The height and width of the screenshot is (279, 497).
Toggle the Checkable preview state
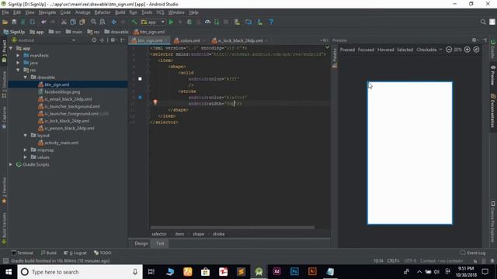426,50
